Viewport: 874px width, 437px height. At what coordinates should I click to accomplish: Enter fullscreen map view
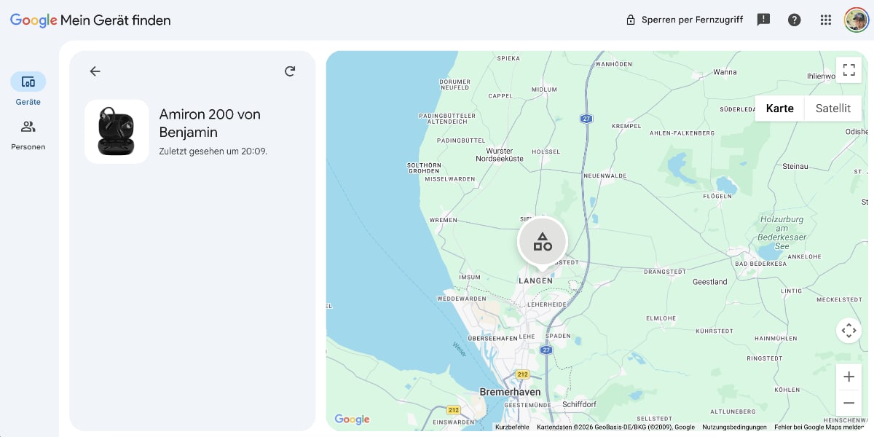[x=849, y=70]
